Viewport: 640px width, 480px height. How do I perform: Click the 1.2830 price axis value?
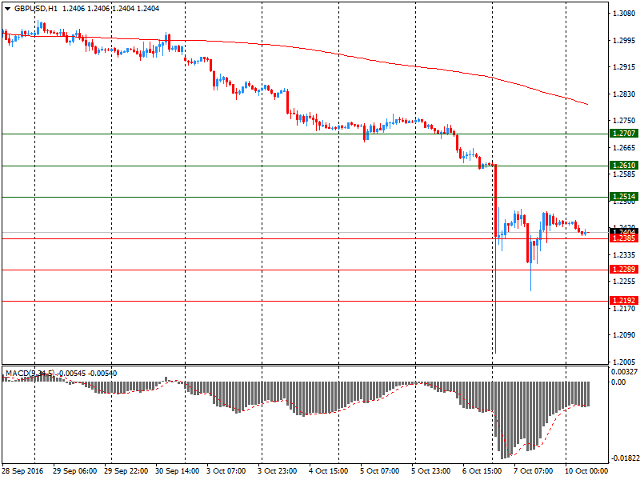(x=624, y=94)
